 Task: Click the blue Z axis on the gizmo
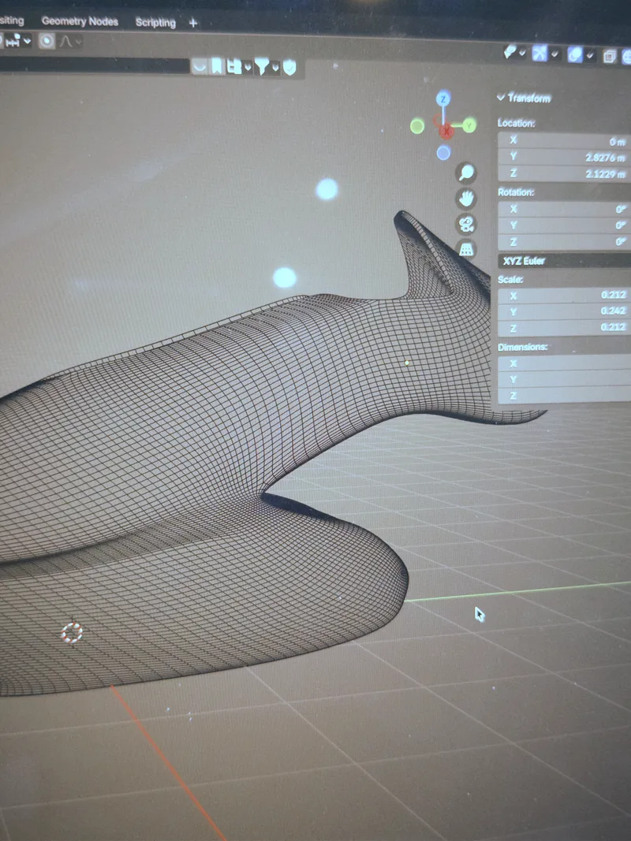442,99
